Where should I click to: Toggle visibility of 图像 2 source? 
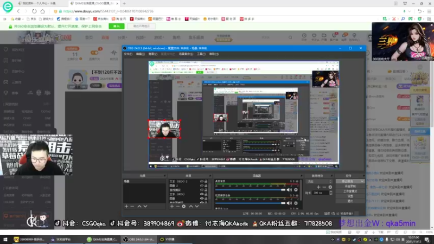(x=202, y=185)
